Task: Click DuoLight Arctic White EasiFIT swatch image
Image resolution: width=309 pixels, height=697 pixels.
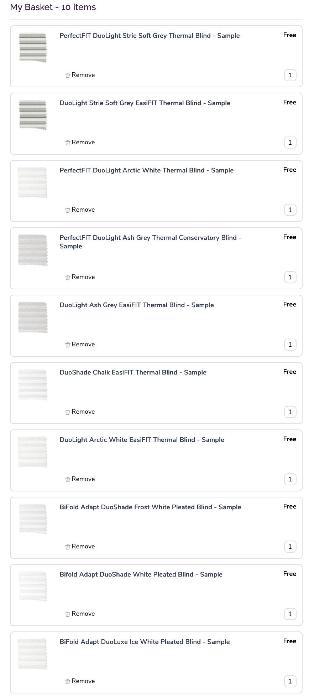Action: click(x=33, y=451)
